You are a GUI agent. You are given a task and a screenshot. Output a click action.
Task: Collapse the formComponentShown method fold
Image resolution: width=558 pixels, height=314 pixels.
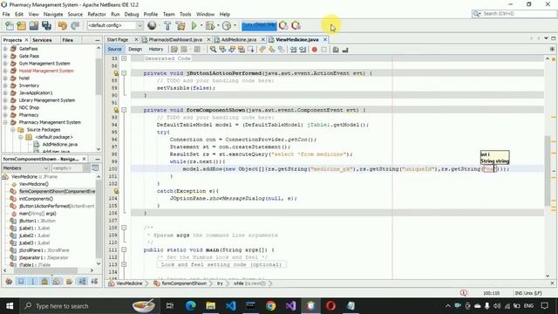pos(124,110)
